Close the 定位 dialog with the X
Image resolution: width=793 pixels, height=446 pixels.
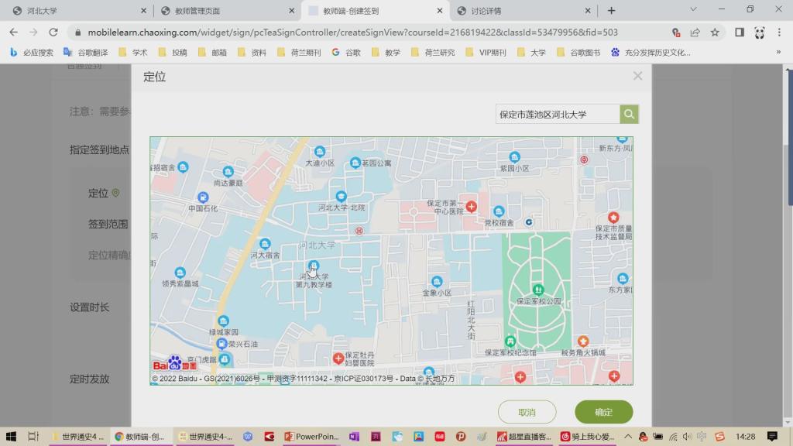point(637,76)
